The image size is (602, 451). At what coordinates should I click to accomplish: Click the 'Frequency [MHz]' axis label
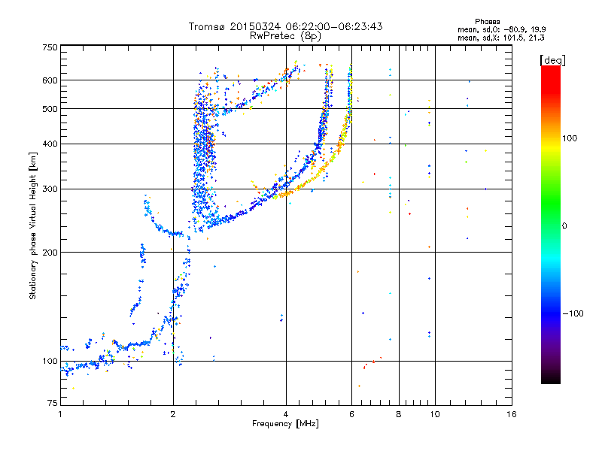[285, 424]
